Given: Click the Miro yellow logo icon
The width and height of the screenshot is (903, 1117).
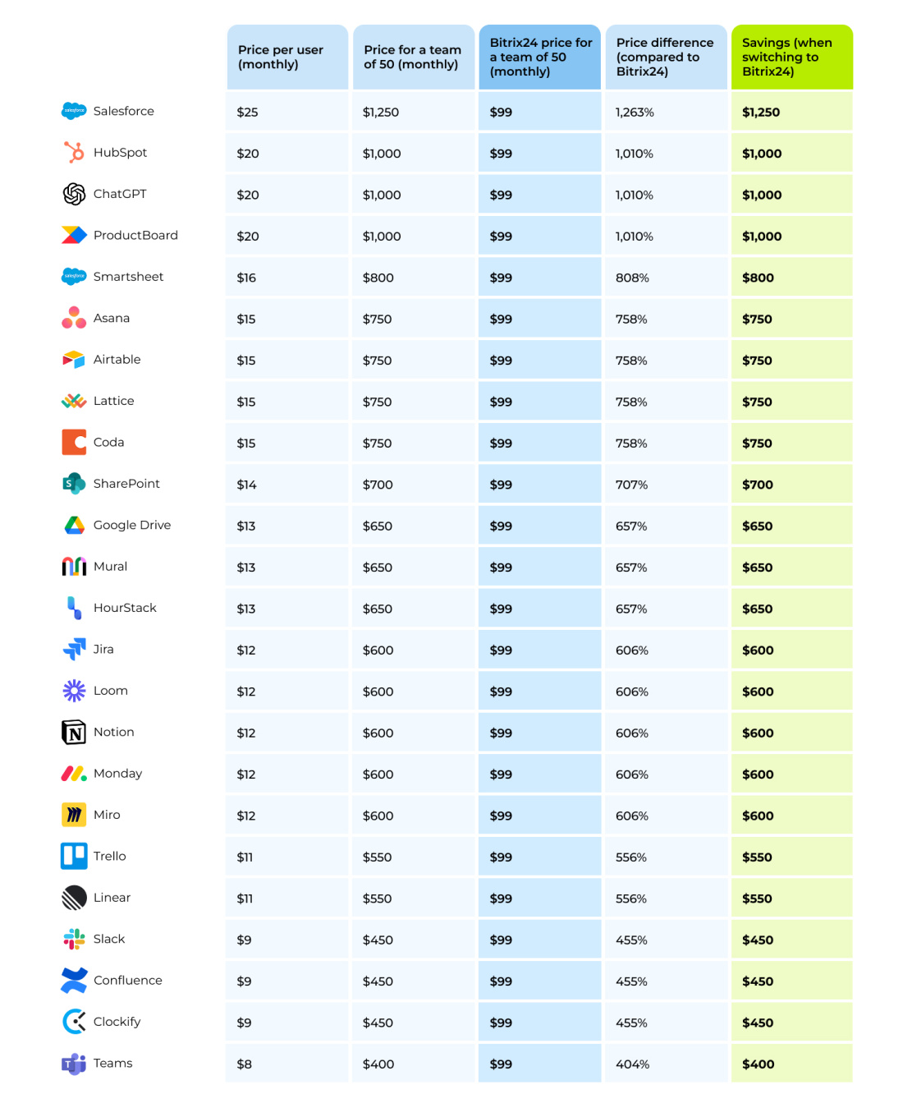Looking at the screenshot, I should pos(74,815).
